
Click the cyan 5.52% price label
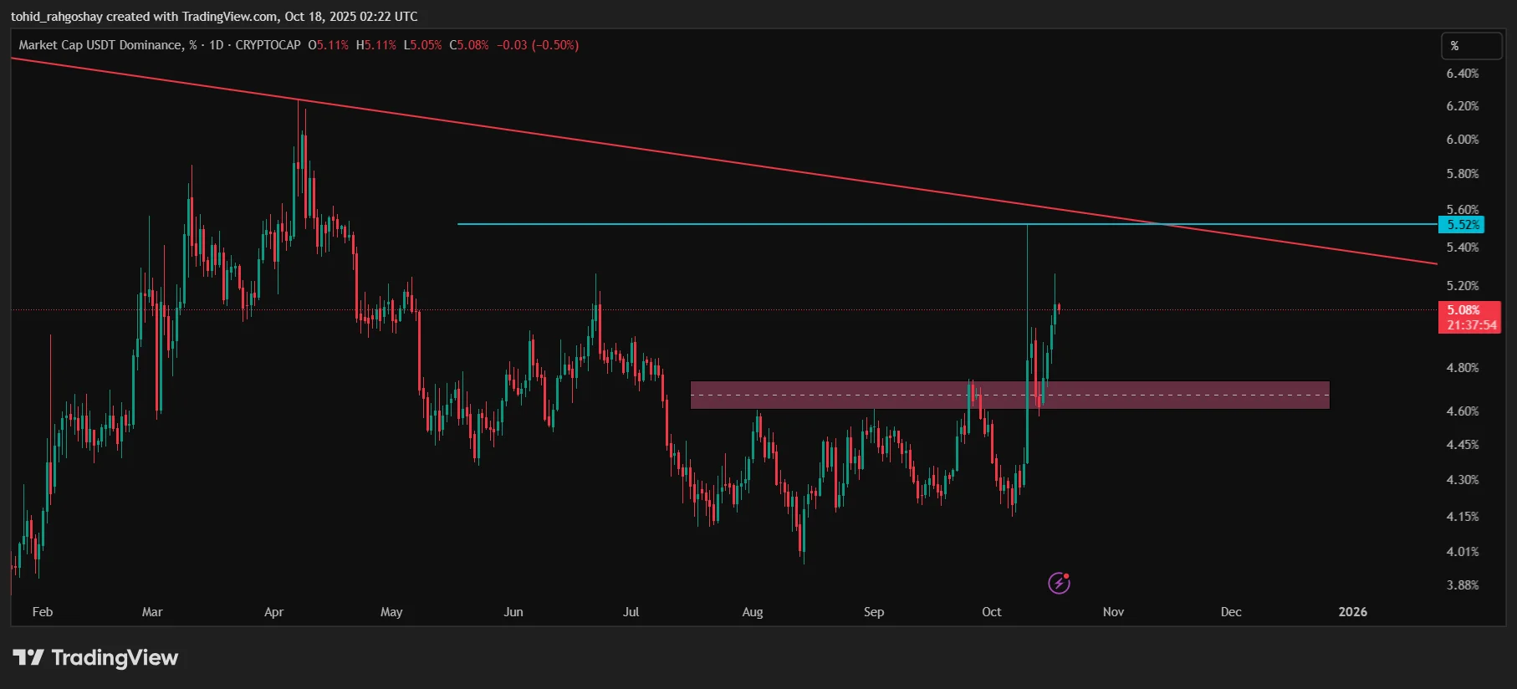(x=1461, y=225)
